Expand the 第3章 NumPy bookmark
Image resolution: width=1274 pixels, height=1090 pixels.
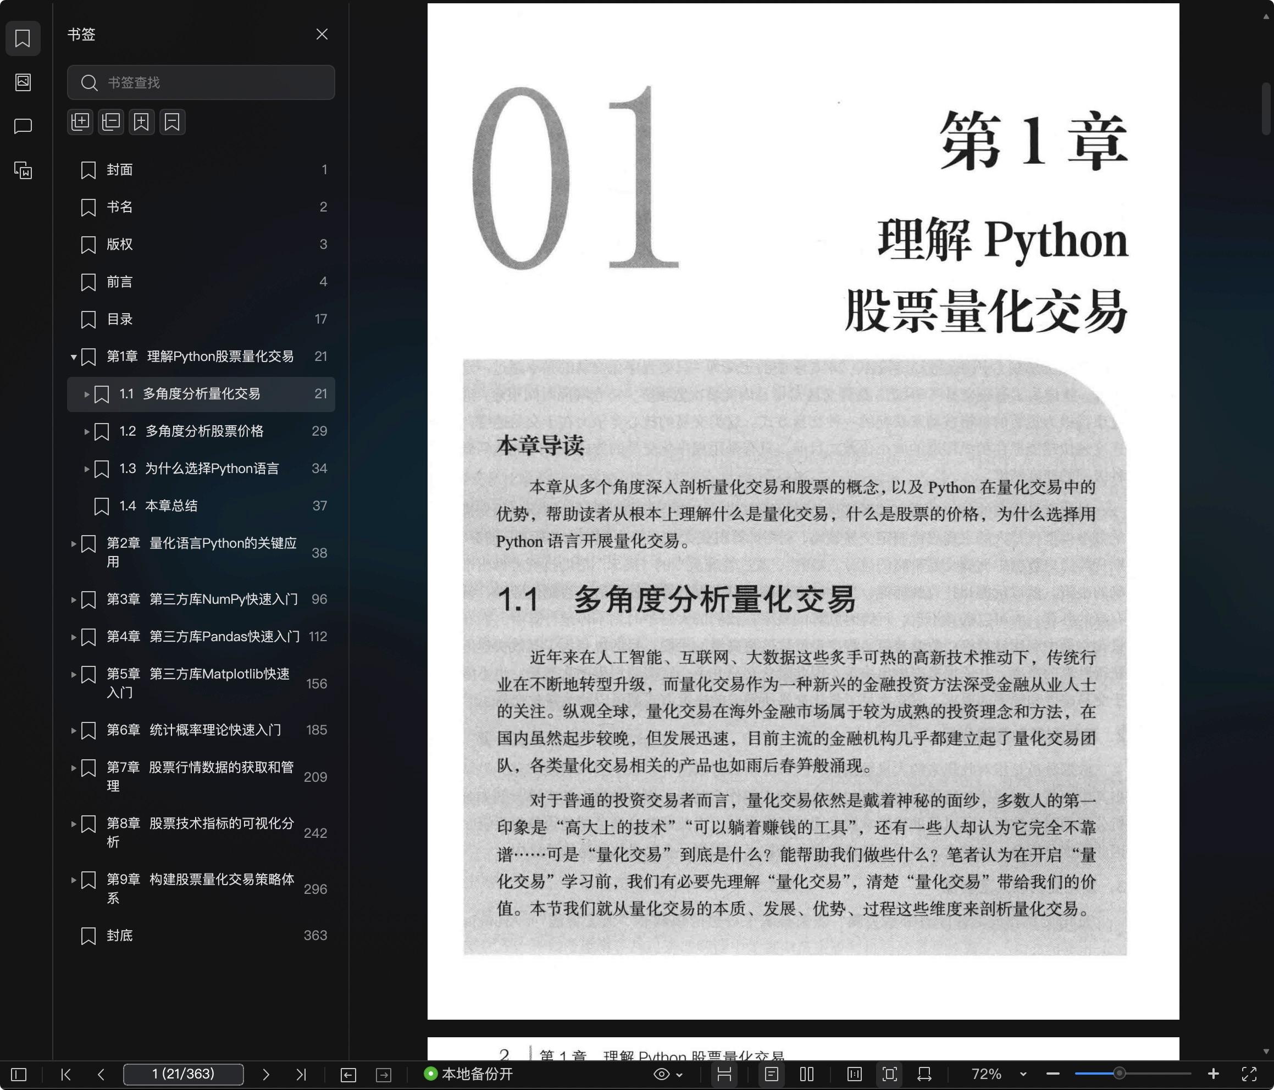(73, 599)
